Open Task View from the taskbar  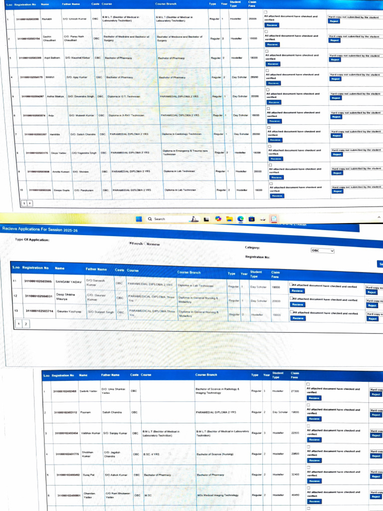tap(206, 220)
